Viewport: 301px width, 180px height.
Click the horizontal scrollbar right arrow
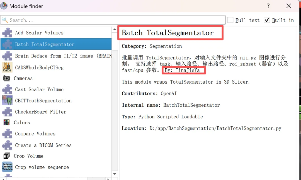pos(108,179)
